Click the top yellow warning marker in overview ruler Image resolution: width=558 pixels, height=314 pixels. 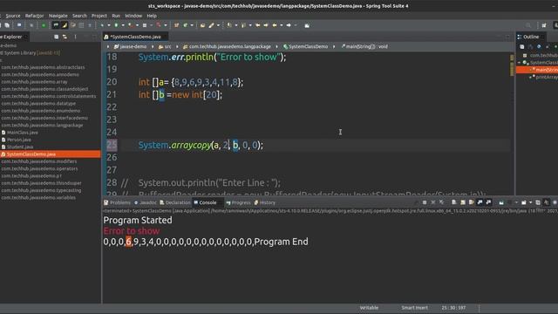[x=512, y=58]
